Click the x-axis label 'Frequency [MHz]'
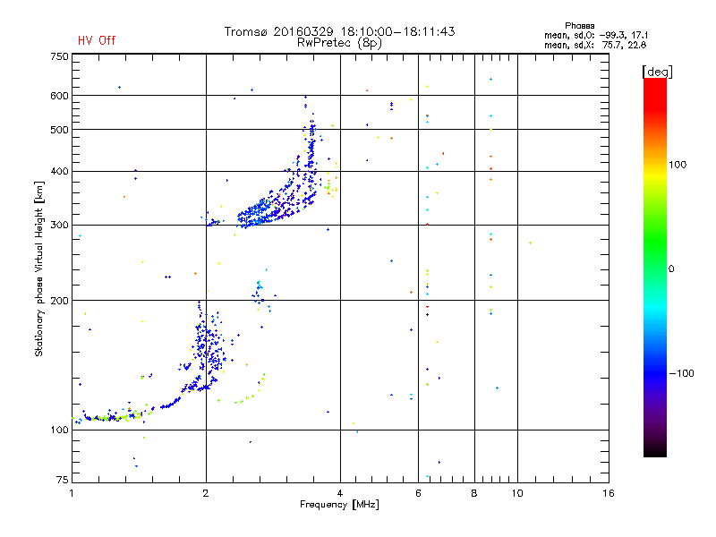Image resolution: width=716 pixels, height=537 pixels. (x=339, y=505)
